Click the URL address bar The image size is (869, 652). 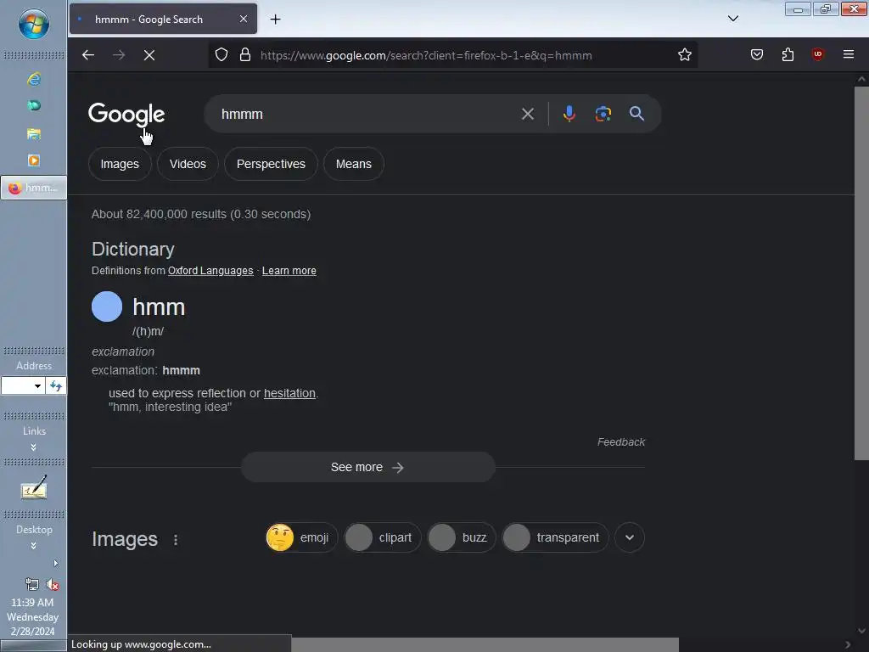(x=426, y=55)
